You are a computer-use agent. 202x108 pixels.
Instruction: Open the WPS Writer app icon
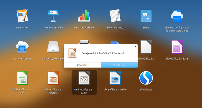point(22,16)
